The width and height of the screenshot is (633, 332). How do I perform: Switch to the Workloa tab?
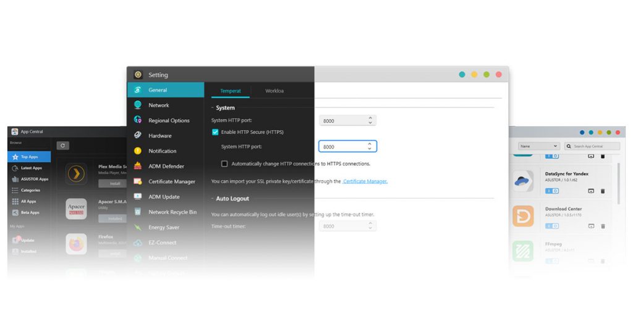[274, 91]
